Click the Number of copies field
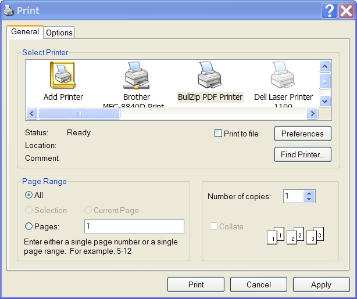357x299 pixels. (x=293, y=196)
